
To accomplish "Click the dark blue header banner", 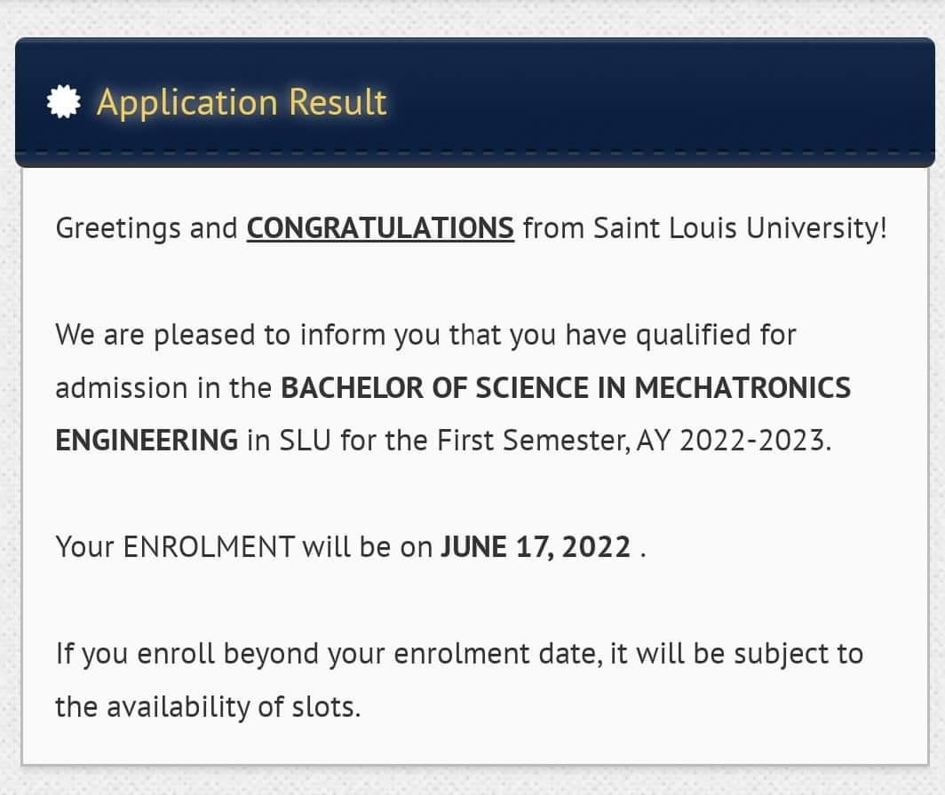I will (x=475, y=102).
